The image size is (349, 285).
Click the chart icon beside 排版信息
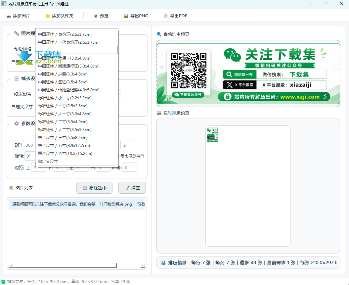pos(163,263)
